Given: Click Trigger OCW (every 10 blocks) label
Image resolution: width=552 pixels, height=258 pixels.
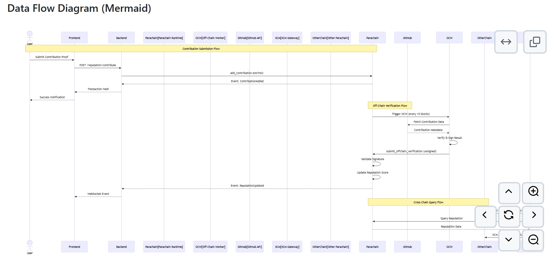Looking at the screenshot, I should tap(411, 114).
